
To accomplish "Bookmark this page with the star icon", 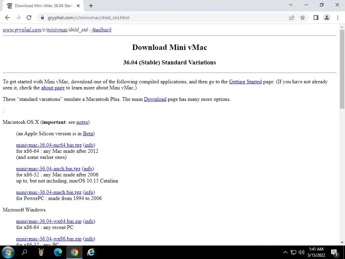I will pos(303,18).
